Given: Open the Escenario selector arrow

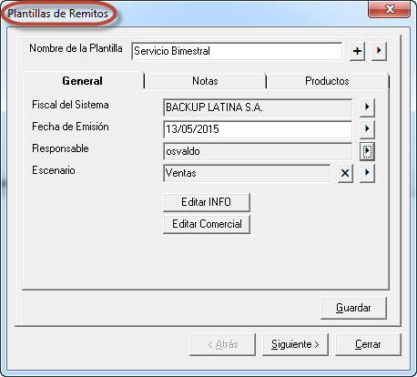Looking at the screenshot, I should pyautogui.click(x=367, y=173).
